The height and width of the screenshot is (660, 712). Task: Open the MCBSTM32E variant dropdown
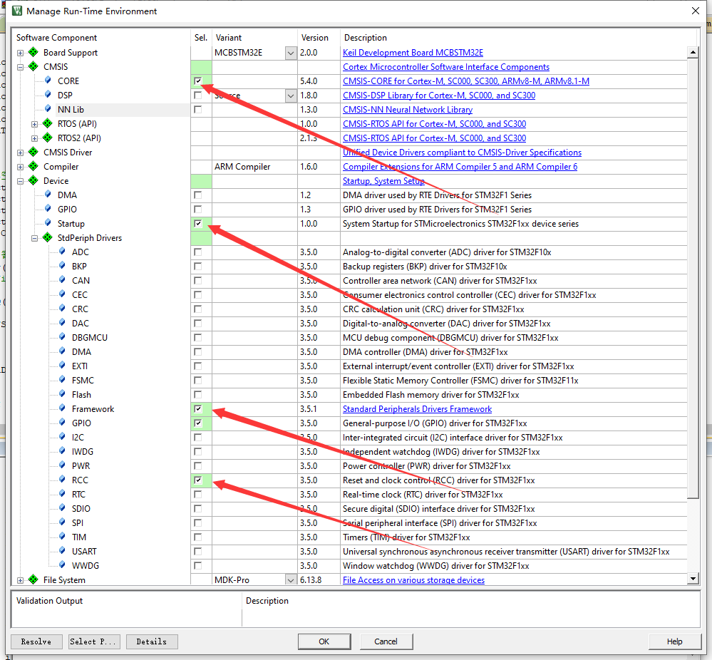point(291,53)
